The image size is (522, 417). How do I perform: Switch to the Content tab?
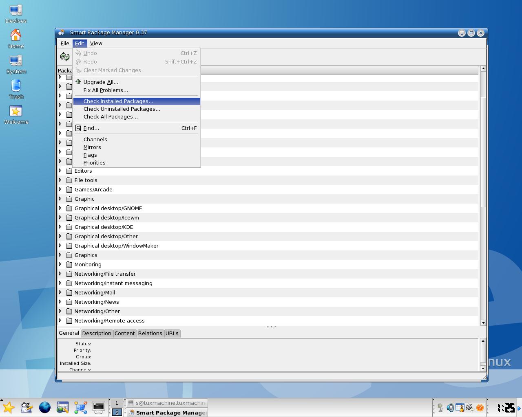(x=124, y=334)
